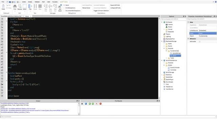Click the Select icon in Edit group
The height and width of the screenshot is (122, 217).
click(25, 6)
